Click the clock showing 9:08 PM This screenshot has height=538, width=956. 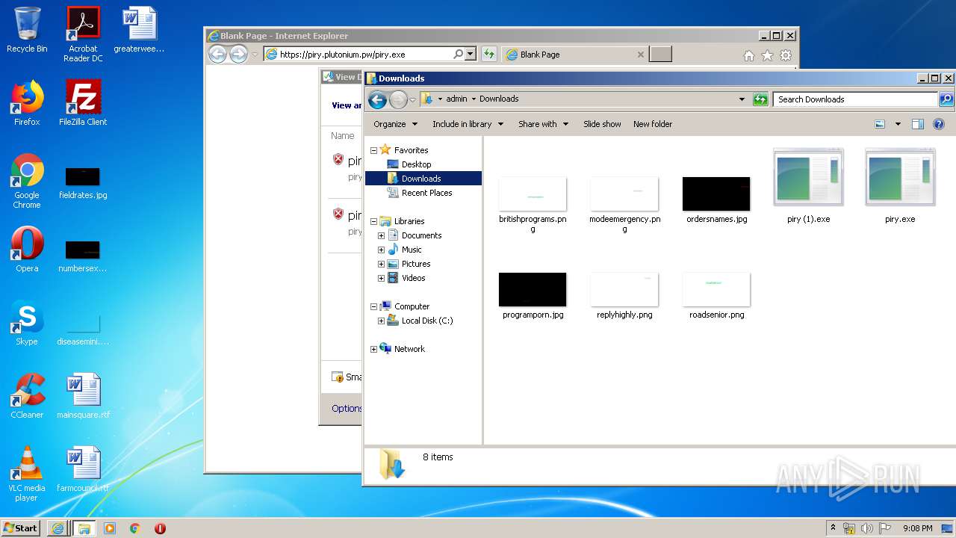click(917, 528)
